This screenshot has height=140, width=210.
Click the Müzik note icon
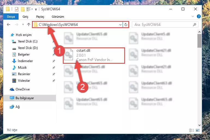coord(14,68)
